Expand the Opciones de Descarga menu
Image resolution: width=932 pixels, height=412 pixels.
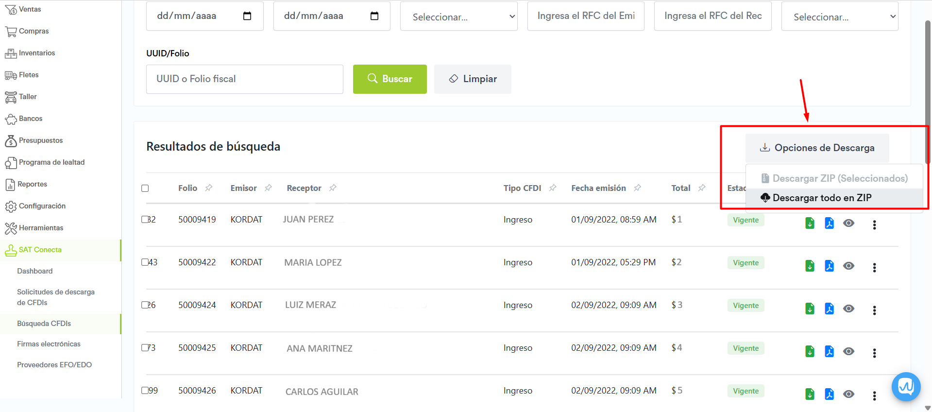click(817, 148)
